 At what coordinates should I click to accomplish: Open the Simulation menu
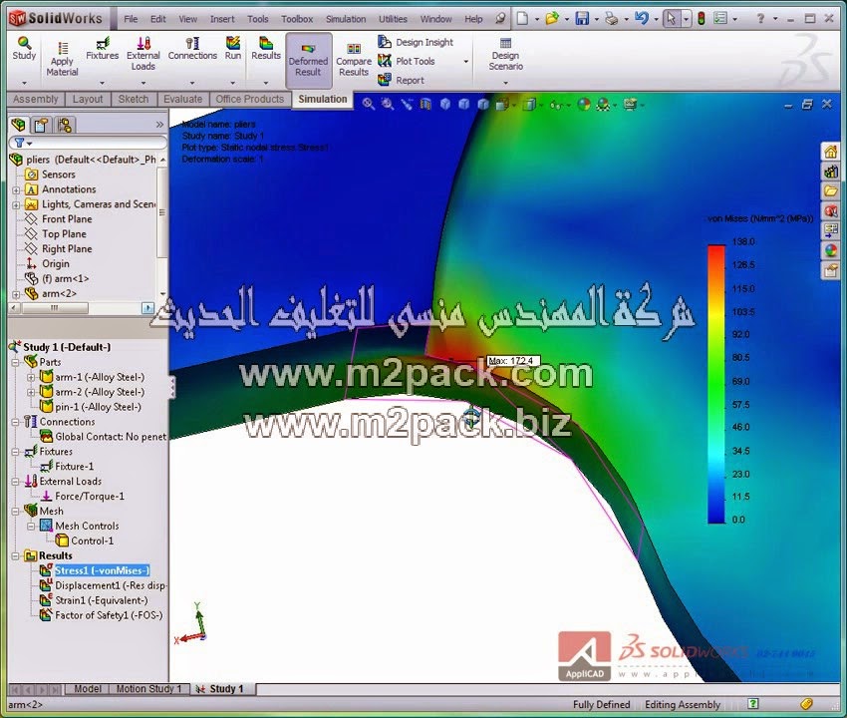[x=346, y=19]
